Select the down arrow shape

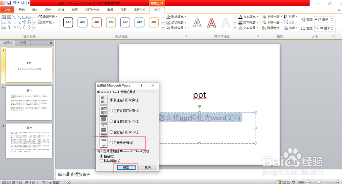(x=29, y=22)
